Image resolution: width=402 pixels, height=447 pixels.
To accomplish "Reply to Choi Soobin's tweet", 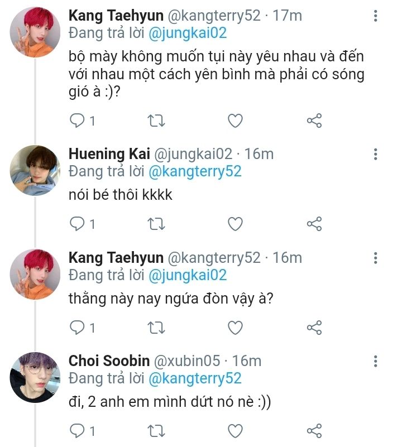I will tap(76, 431).
